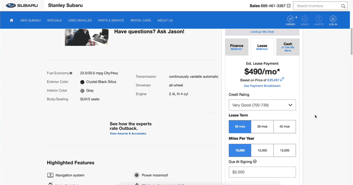Choose 15,000 miles per year
The image size is (353, 185).
[285, 150]
